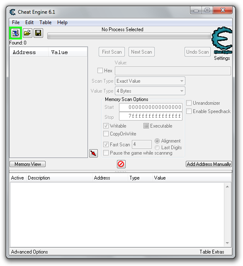This screenshot has height=266, width=243.
Task: Click the address table Address column header
Action: 110,178
